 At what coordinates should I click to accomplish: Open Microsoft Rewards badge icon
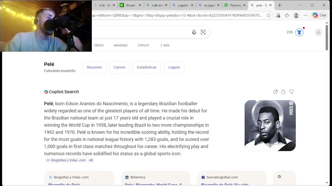click(x=299, y=32)
